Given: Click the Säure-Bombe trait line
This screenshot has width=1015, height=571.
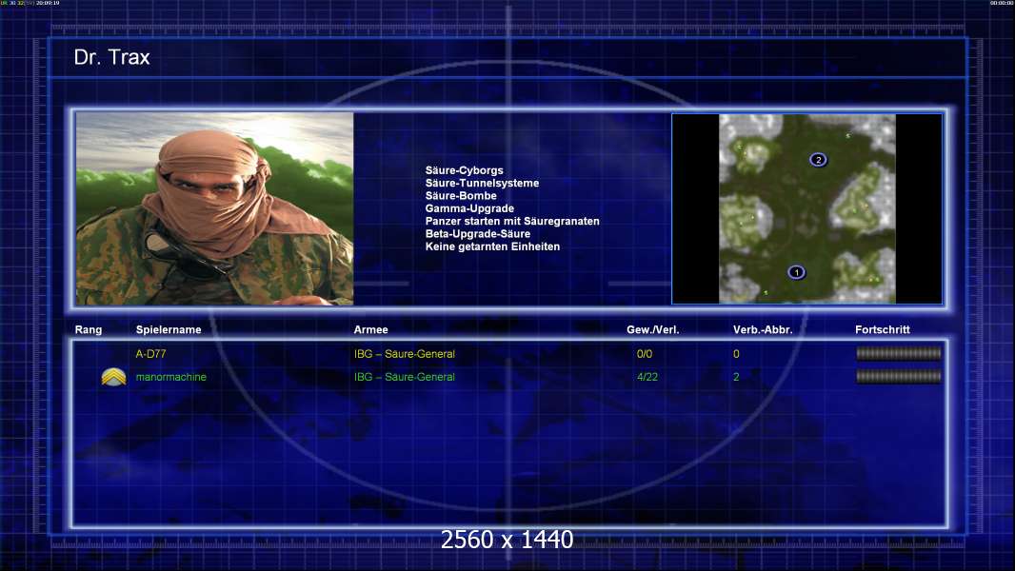Looking at the screenshot, I should click(461, 196).
